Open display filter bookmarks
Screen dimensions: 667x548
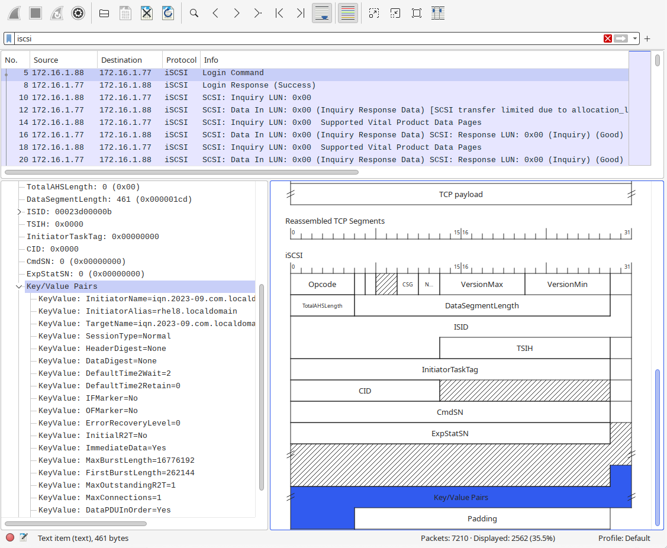(x=9, y=38)
